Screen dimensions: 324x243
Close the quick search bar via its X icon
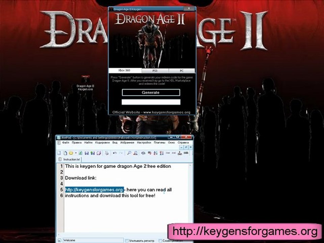click(x=59, y=240)
